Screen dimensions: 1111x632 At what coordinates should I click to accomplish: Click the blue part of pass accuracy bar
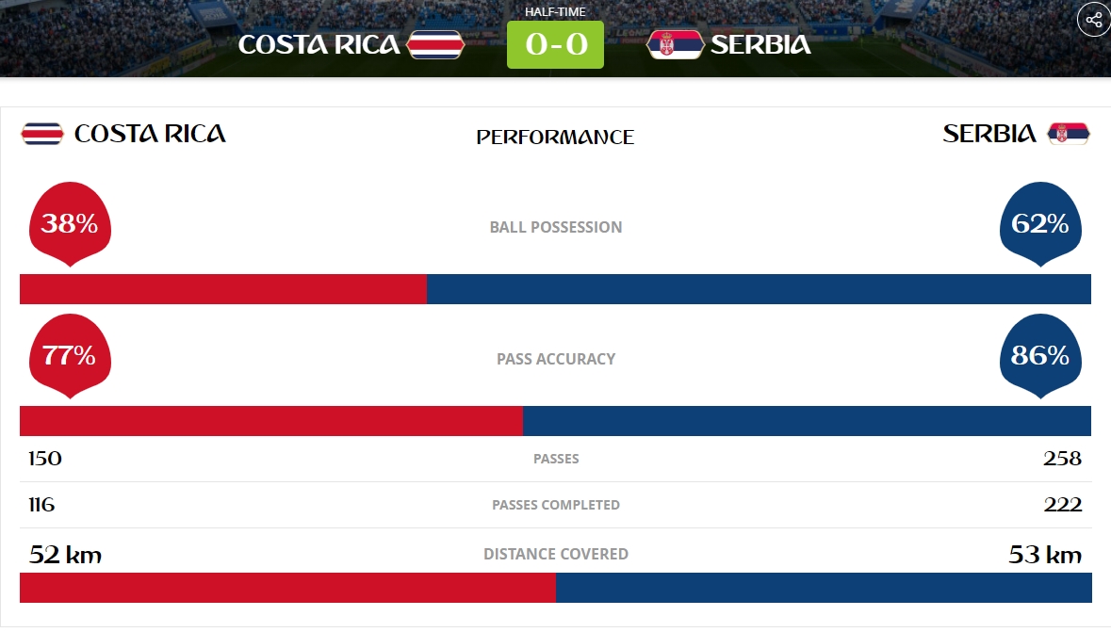[x=807, y=421]
